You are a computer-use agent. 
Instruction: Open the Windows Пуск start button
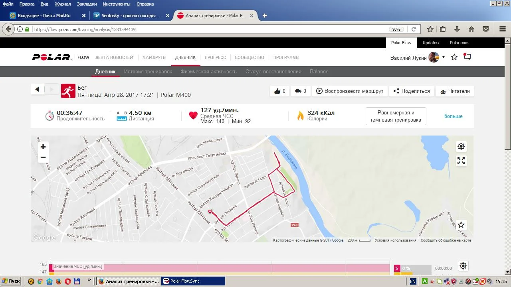11,281
